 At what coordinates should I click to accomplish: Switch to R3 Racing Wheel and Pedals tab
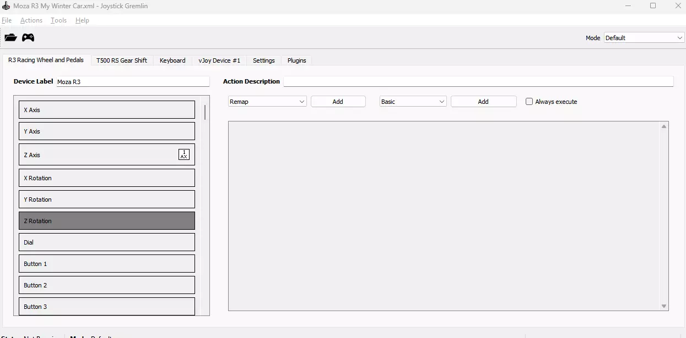46,60
